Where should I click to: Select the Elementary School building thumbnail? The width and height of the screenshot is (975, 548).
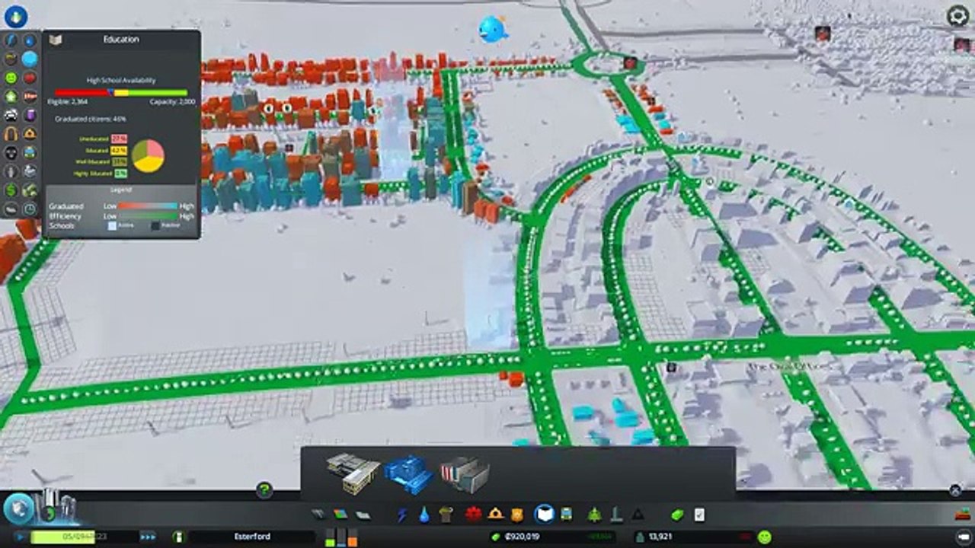tap(353, 473)
